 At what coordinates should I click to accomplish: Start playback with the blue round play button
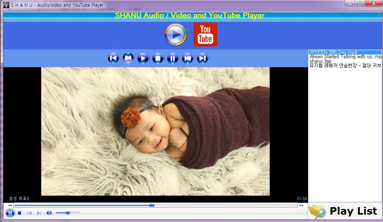[143, 58]
